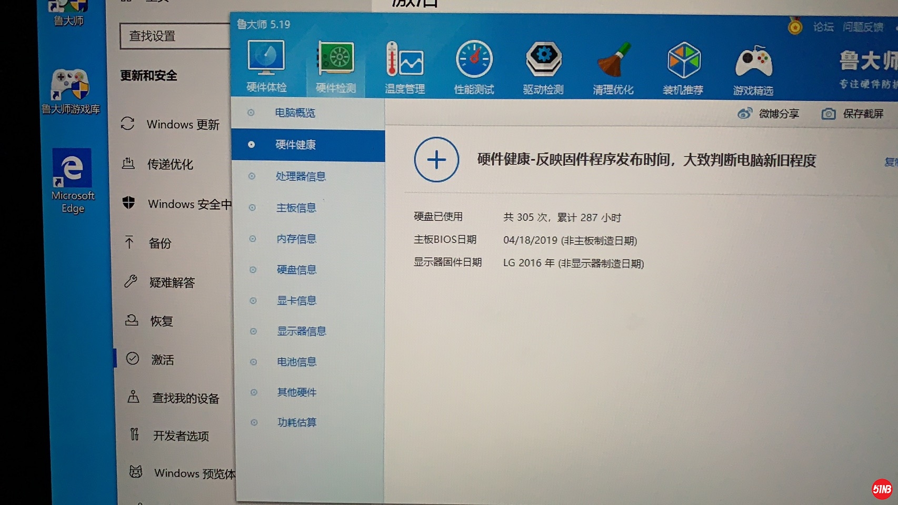Open 显卡信息 in the sidebar

(x=296, y=301)
